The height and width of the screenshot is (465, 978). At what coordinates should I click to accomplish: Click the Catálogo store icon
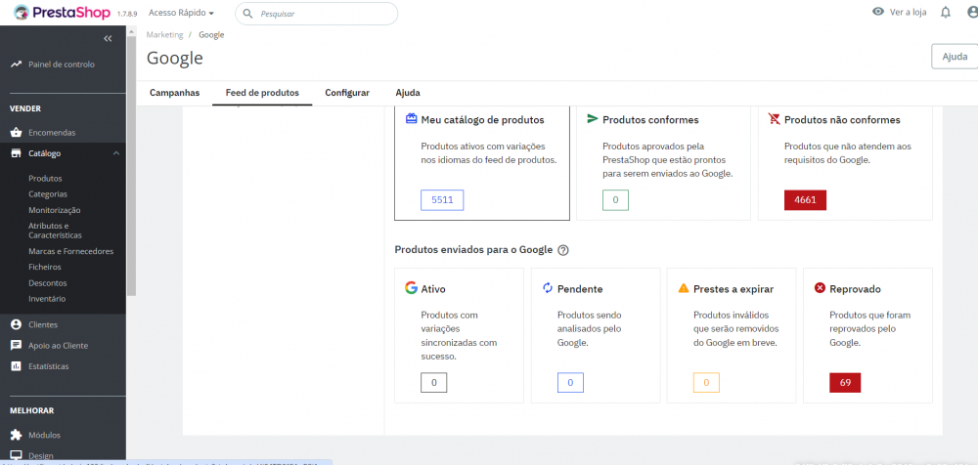[x=17, y=153]
